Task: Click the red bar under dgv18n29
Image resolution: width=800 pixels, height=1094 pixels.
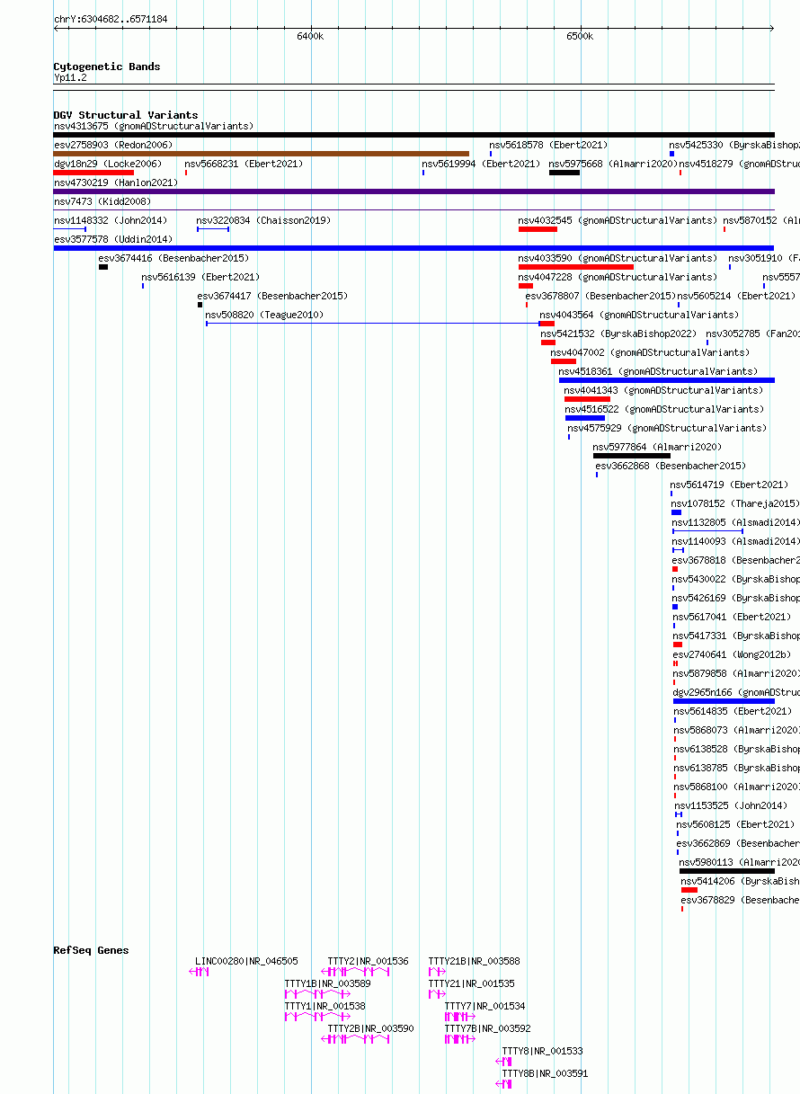Action: click(x=94, y=173)
